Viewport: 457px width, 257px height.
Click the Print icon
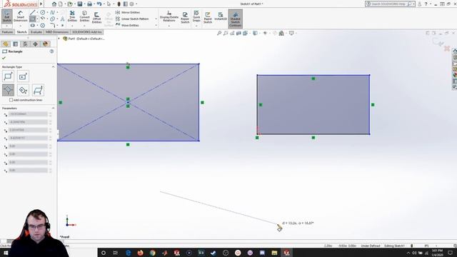click(89, 4)
